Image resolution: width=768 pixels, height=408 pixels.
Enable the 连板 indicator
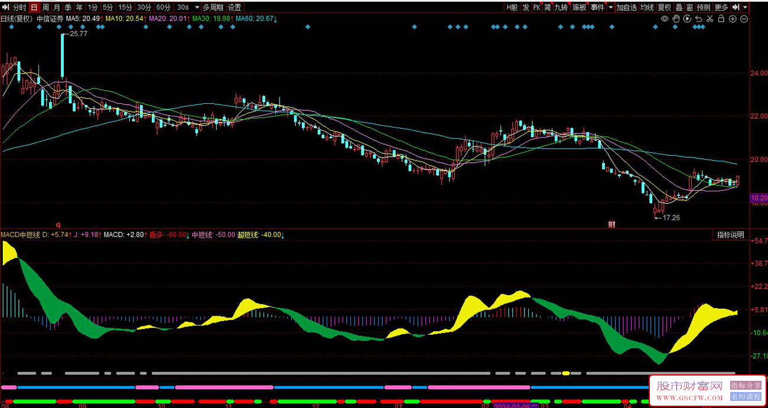point(580,7)
